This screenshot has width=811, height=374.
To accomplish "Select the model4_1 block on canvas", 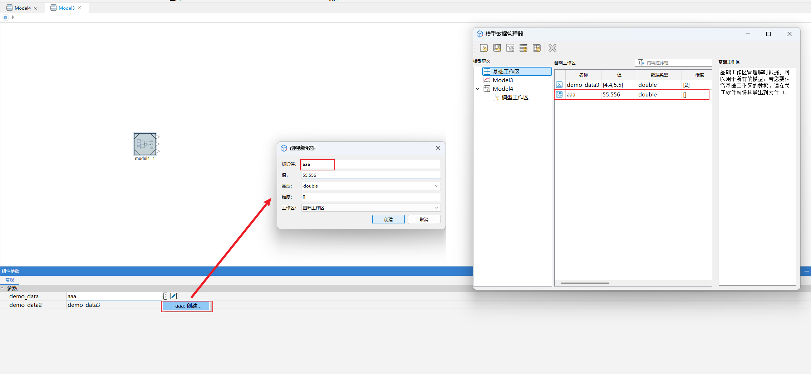I will (x=145, y=144).
